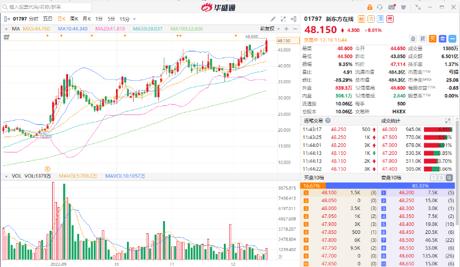Click the skin theme shirt icon

pos(404,8)
